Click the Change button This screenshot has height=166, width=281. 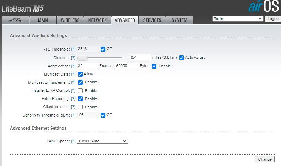[x=265, y=159]
